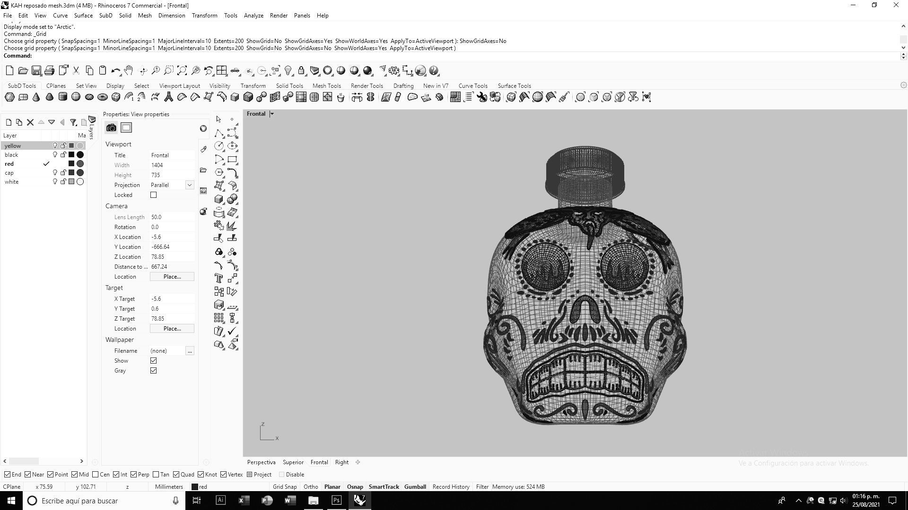Toggle the Near osnap checkbox
Image resolution: width=908 pixels, height=510 pixels.
tap(27, 475)
